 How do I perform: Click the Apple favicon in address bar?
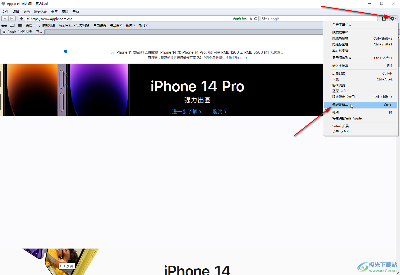click(x=28, y=18)
